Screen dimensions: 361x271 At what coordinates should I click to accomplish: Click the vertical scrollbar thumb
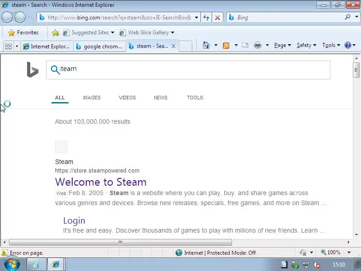click(356, 70)
